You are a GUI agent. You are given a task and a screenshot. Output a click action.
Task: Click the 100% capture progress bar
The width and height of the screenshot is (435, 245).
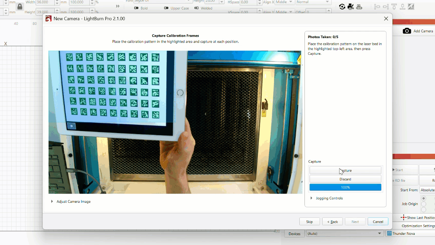[345, 187]
